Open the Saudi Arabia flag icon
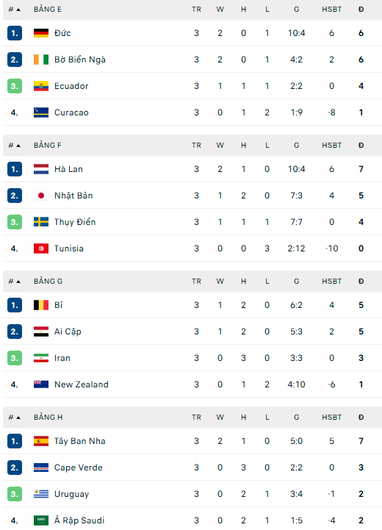382x530 pixels. click(41, 520)
